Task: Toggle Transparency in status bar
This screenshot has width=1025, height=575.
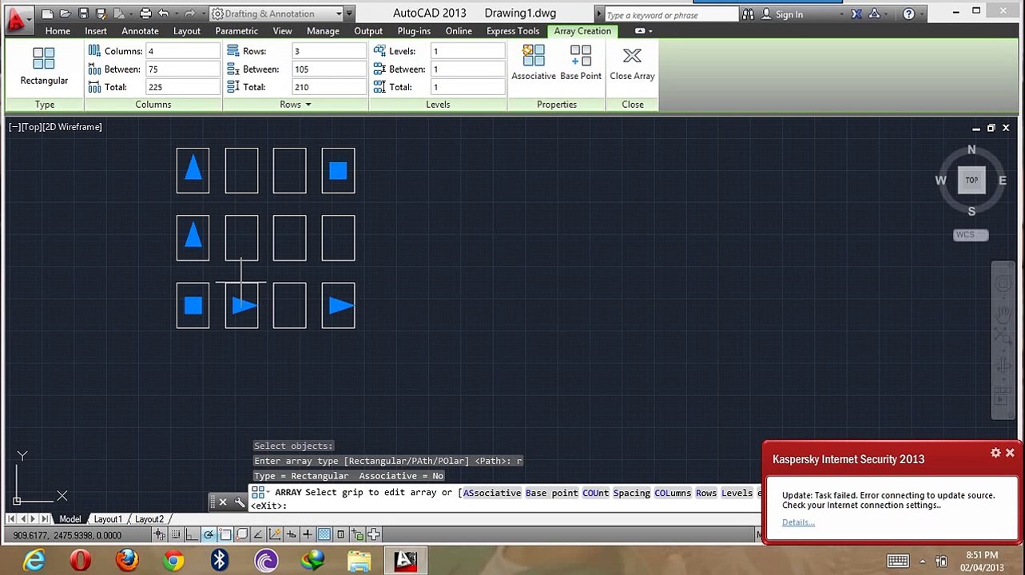Action: (324, 534)
